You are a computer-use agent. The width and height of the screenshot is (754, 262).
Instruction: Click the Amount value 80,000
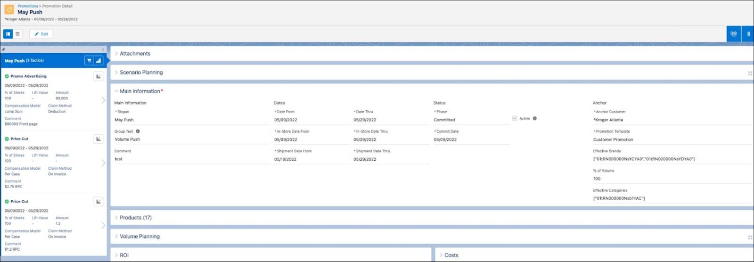coord(62,98)
